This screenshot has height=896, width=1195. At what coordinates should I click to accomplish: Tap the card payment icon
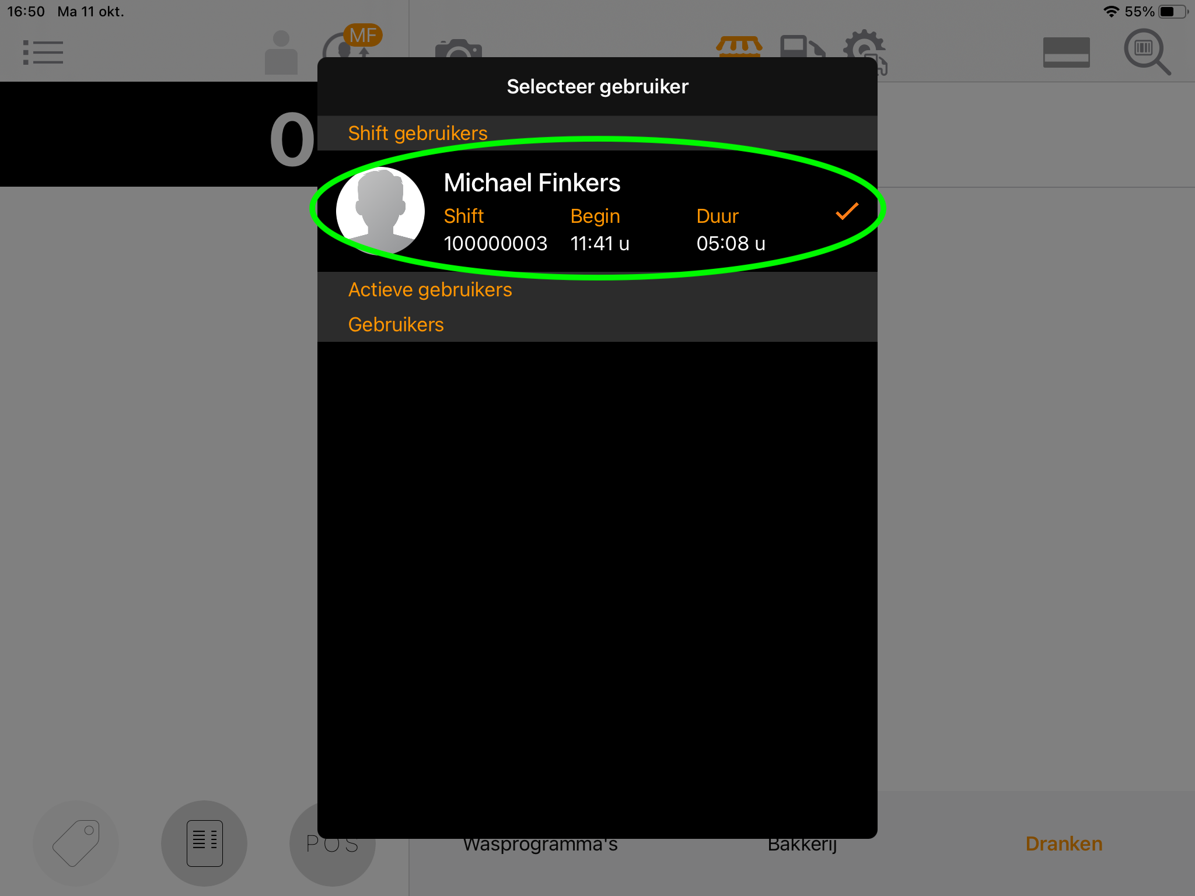(x=1067, y=52)
